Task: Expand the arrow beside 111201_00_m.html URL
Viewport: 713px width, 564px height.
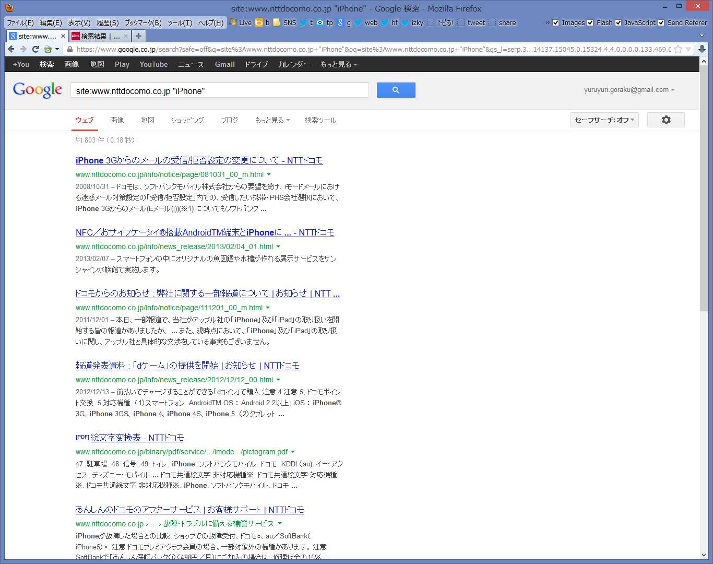Action: pos(268,308)
